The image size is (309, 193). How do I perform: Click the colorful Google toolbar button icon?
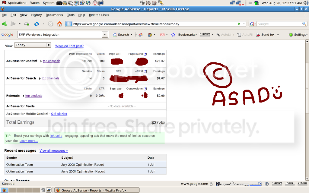click(150, 35)
